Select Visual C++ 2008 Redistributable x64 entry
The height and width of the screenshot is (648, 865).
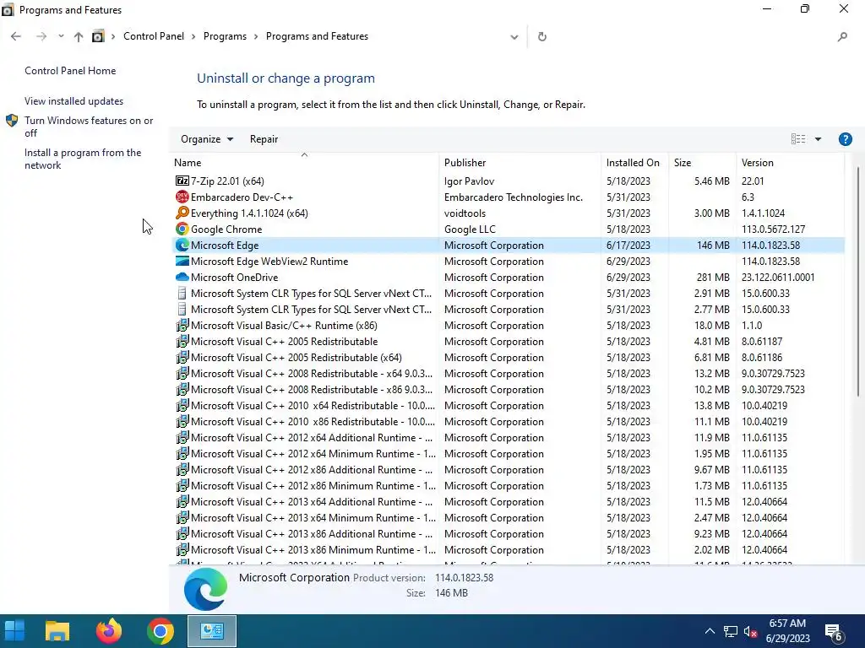(312, 374)
